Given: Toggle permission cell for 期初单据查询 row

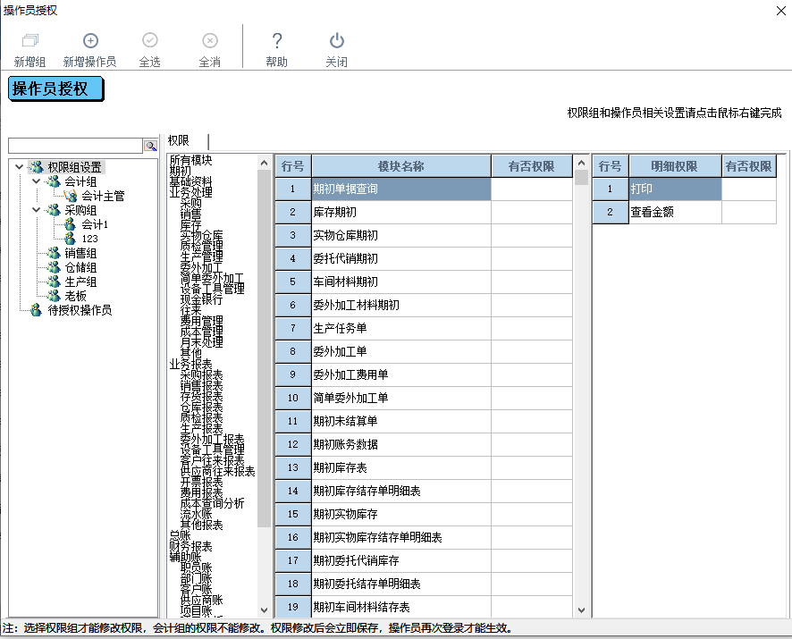Looking at the screenshot, I should (x=531, y=189).
